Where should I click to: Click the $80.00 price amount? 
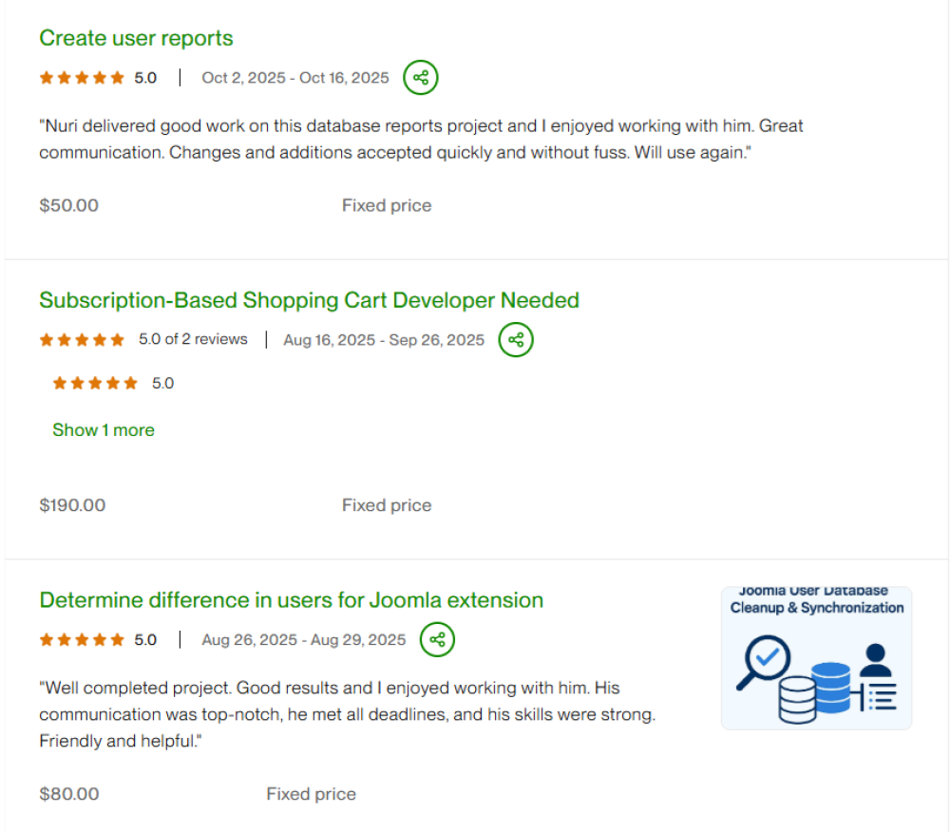[x=68, y=794]
